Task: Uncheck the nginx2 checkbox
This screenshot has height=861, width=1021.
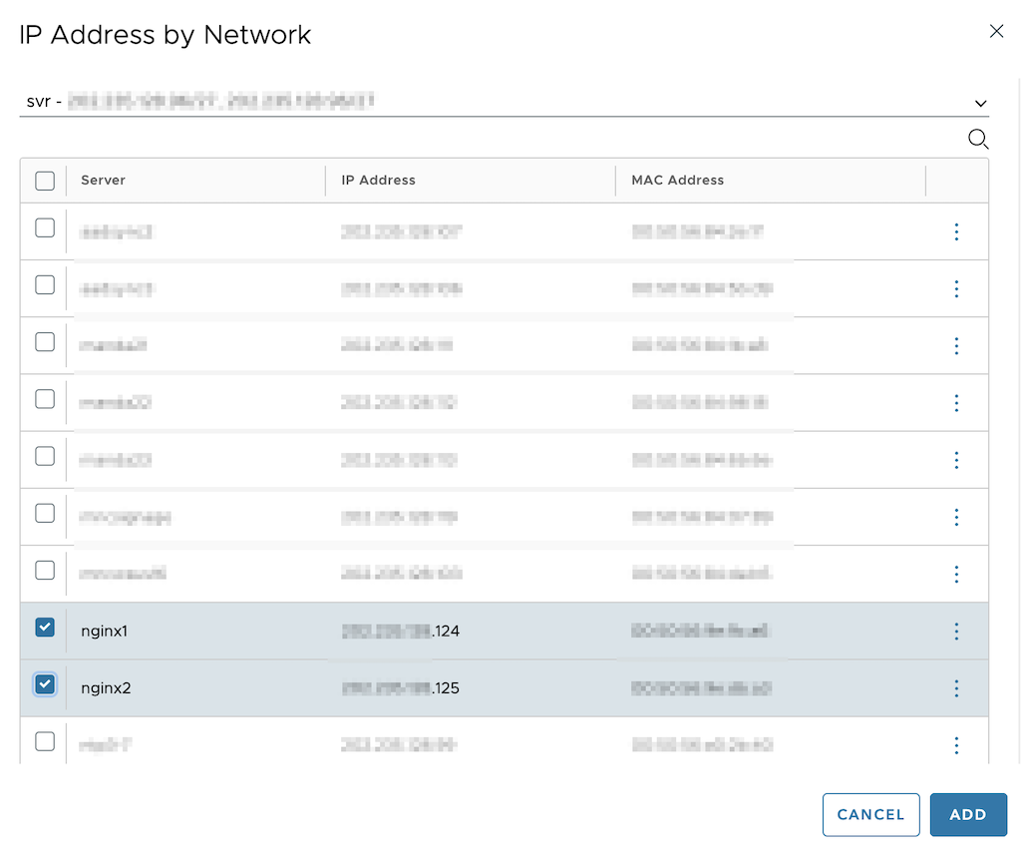Action: [45, 684]
